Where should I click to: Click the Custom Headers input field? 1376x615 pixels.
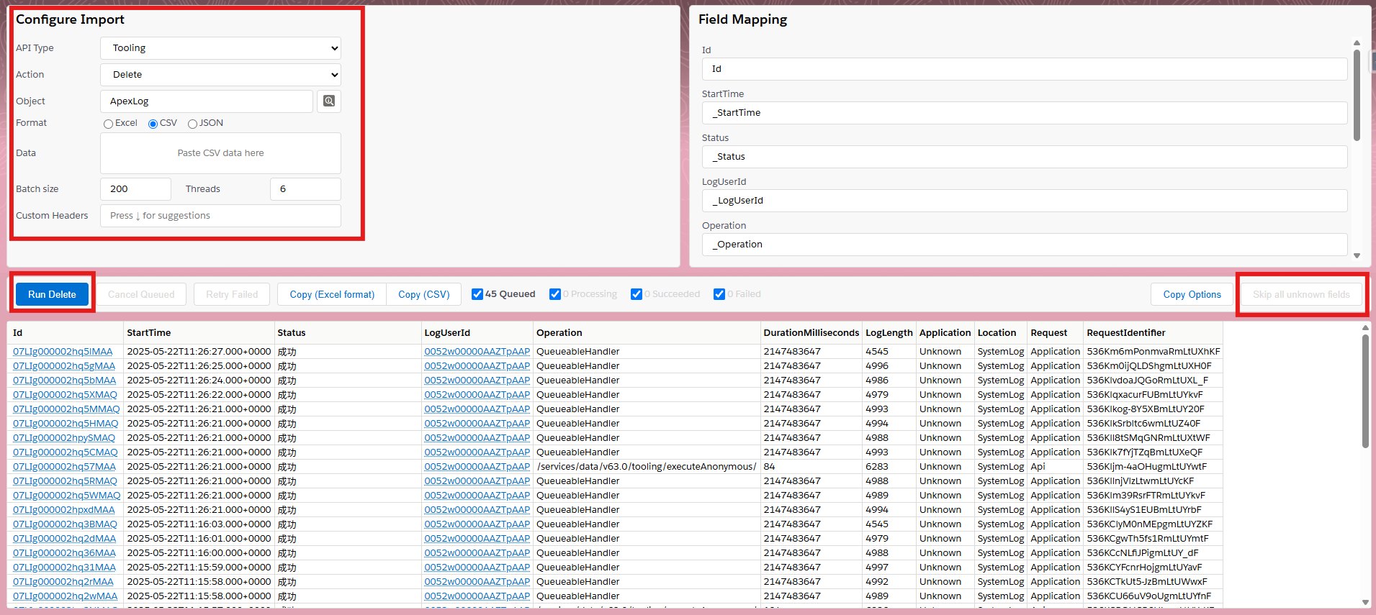click(220, 216)
